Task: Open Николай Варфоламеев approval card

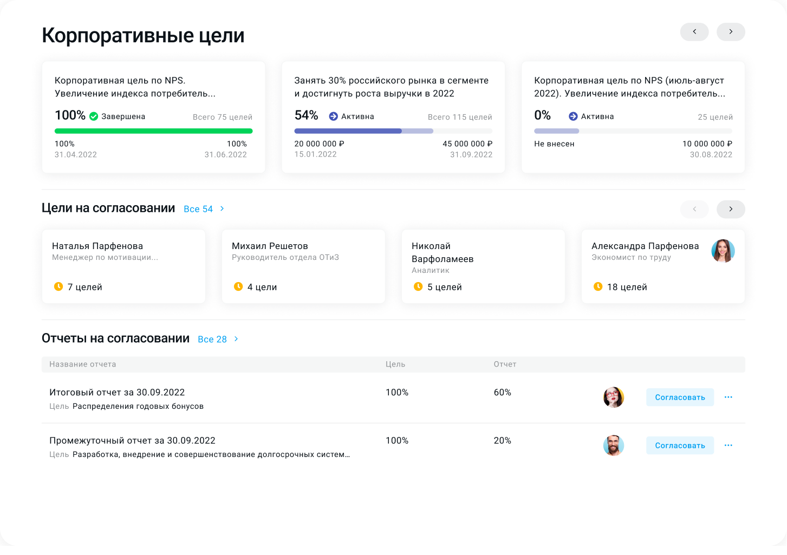Action: click(x=483, y=266)
